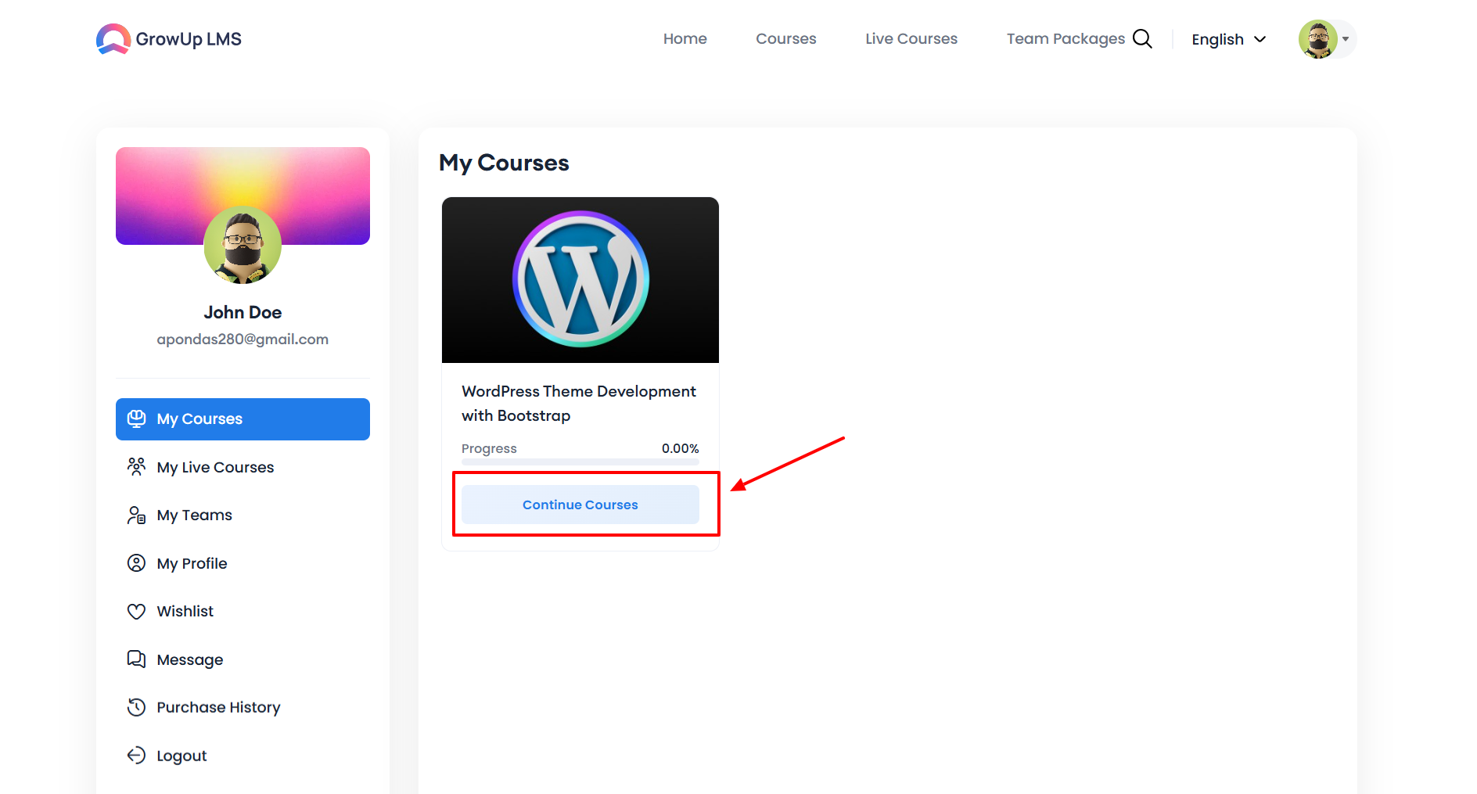
Task: Click the Wishlist heart icon
Action: tap(136, 611)
